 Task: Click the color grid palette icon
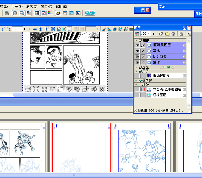(50, 13)
